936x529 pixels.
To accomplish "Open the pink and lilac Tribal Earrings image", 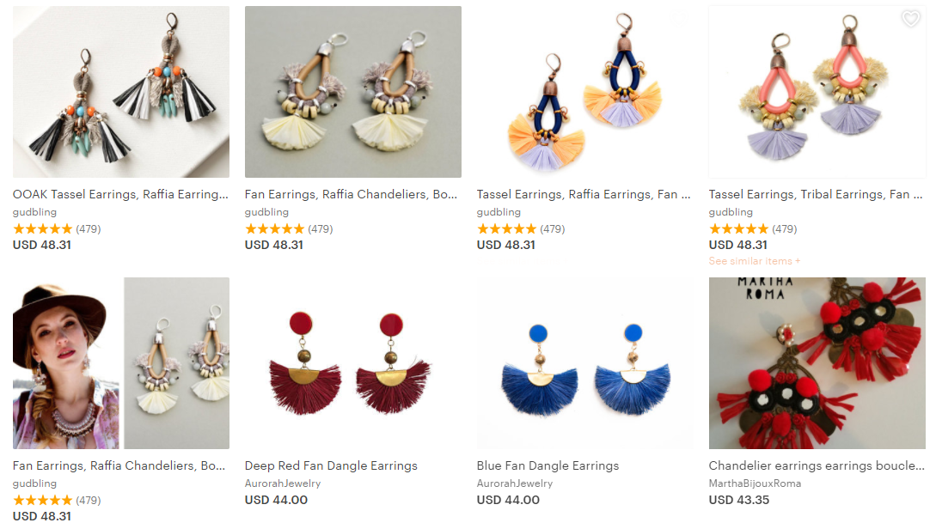I will [817, 92].
